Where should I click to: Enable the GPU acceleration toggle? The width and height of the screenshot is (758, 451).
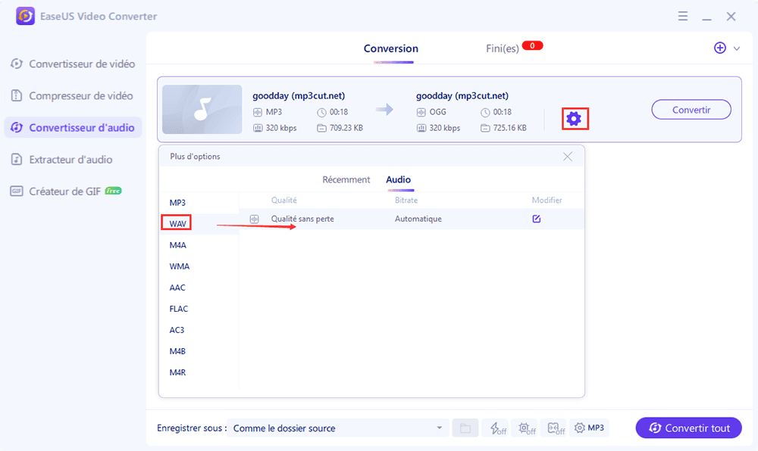click(x=525, y=428)
